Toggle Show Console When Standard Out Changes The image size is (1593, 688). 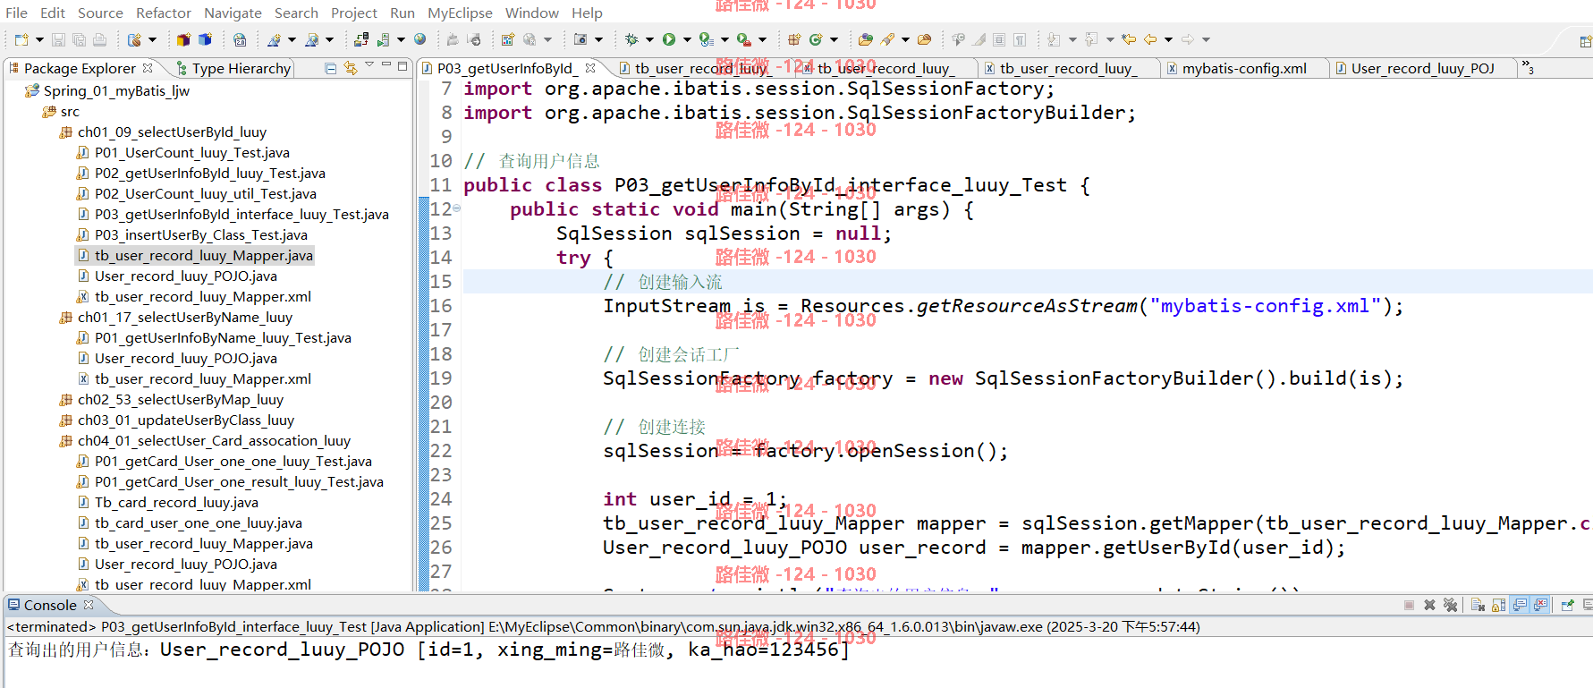[x=1520, y=605]
